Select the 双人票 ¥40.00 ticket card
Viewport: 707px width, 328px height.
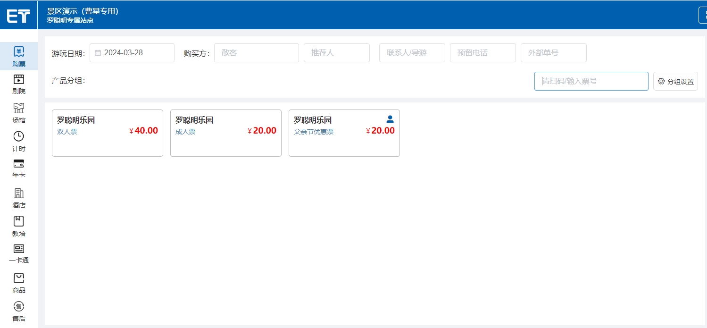click(108, 133)
